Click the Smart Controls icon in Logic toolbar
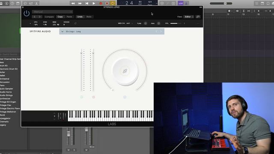Image resolution: width=274 pixels, height=154 pixels. [25, 3]
